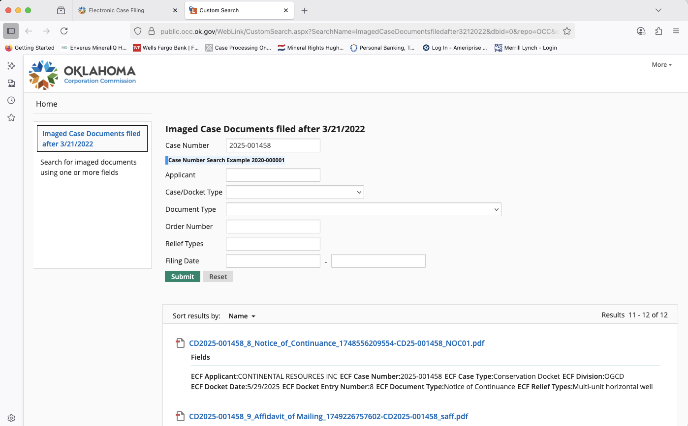Open the Document Type dropdown
The height and width of the screenshot is (426, 688).
[x=364, y=209]
